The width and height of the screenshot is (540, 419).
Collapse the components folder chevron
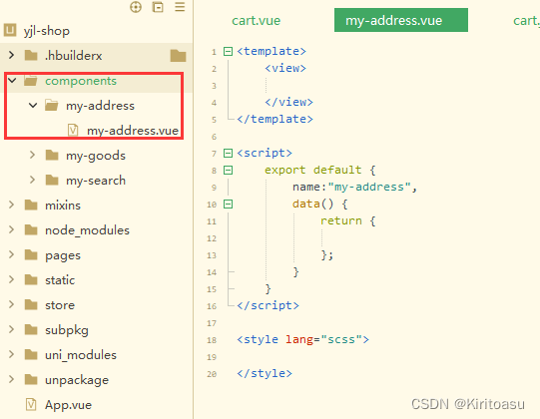[x=12, y=81]
